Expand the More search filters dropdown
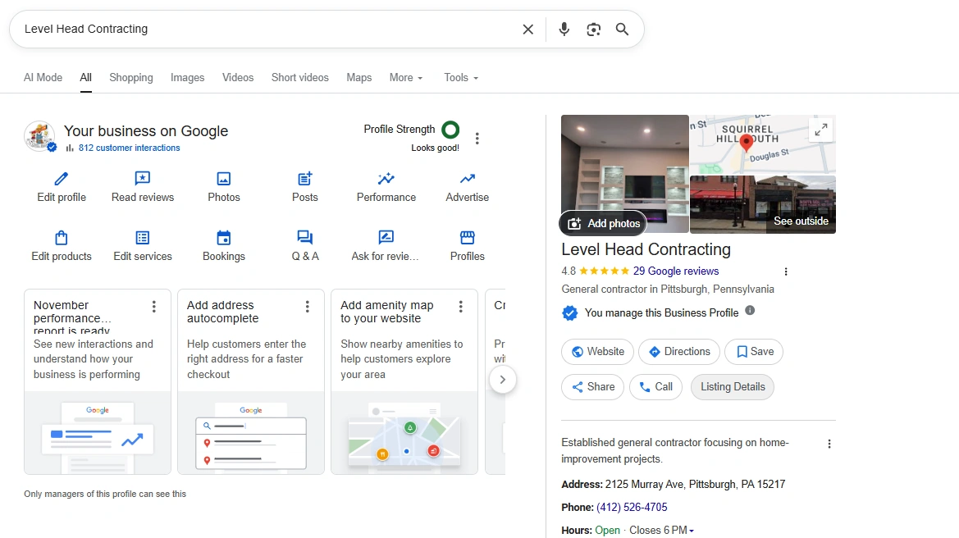The image size is (959, 538). tap(406, 78)
